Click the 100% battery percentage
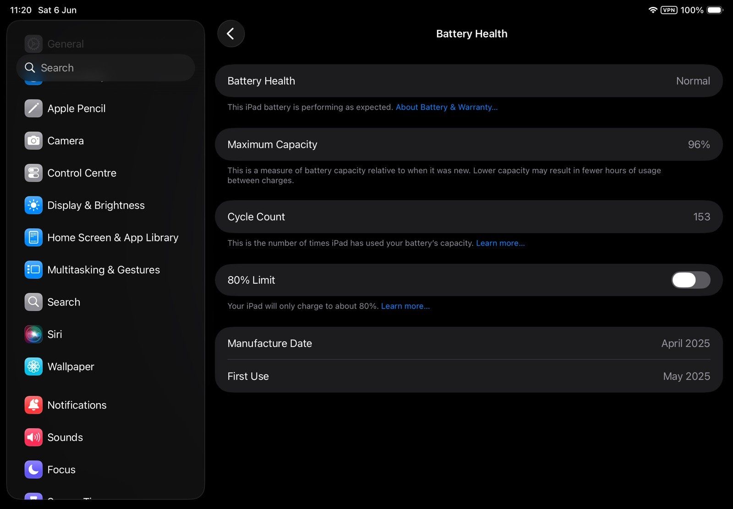 (692, 10)
